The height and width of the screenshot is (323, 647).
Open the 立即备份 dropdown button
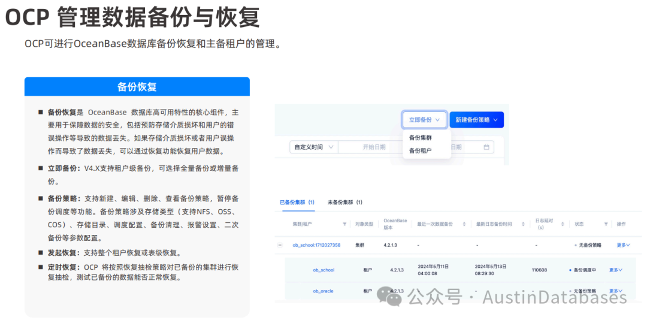[x=425, y=120]
